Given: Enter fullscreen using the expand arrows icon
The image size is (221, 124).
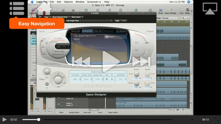Looking at the screenshot, I should click(x=217, y=120).
